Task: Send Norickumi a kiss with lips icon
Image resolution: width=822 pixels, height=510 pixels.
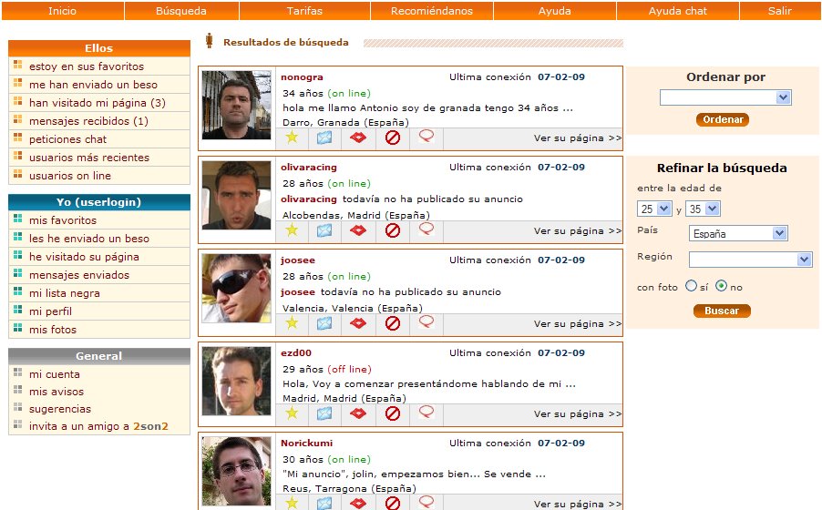Action: [358, 504]
